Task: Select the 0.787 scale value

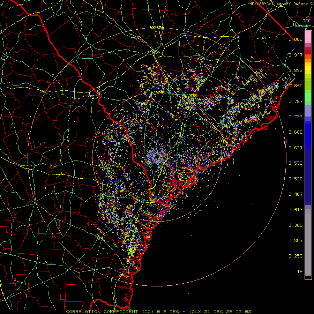Action: coord(296,101)
